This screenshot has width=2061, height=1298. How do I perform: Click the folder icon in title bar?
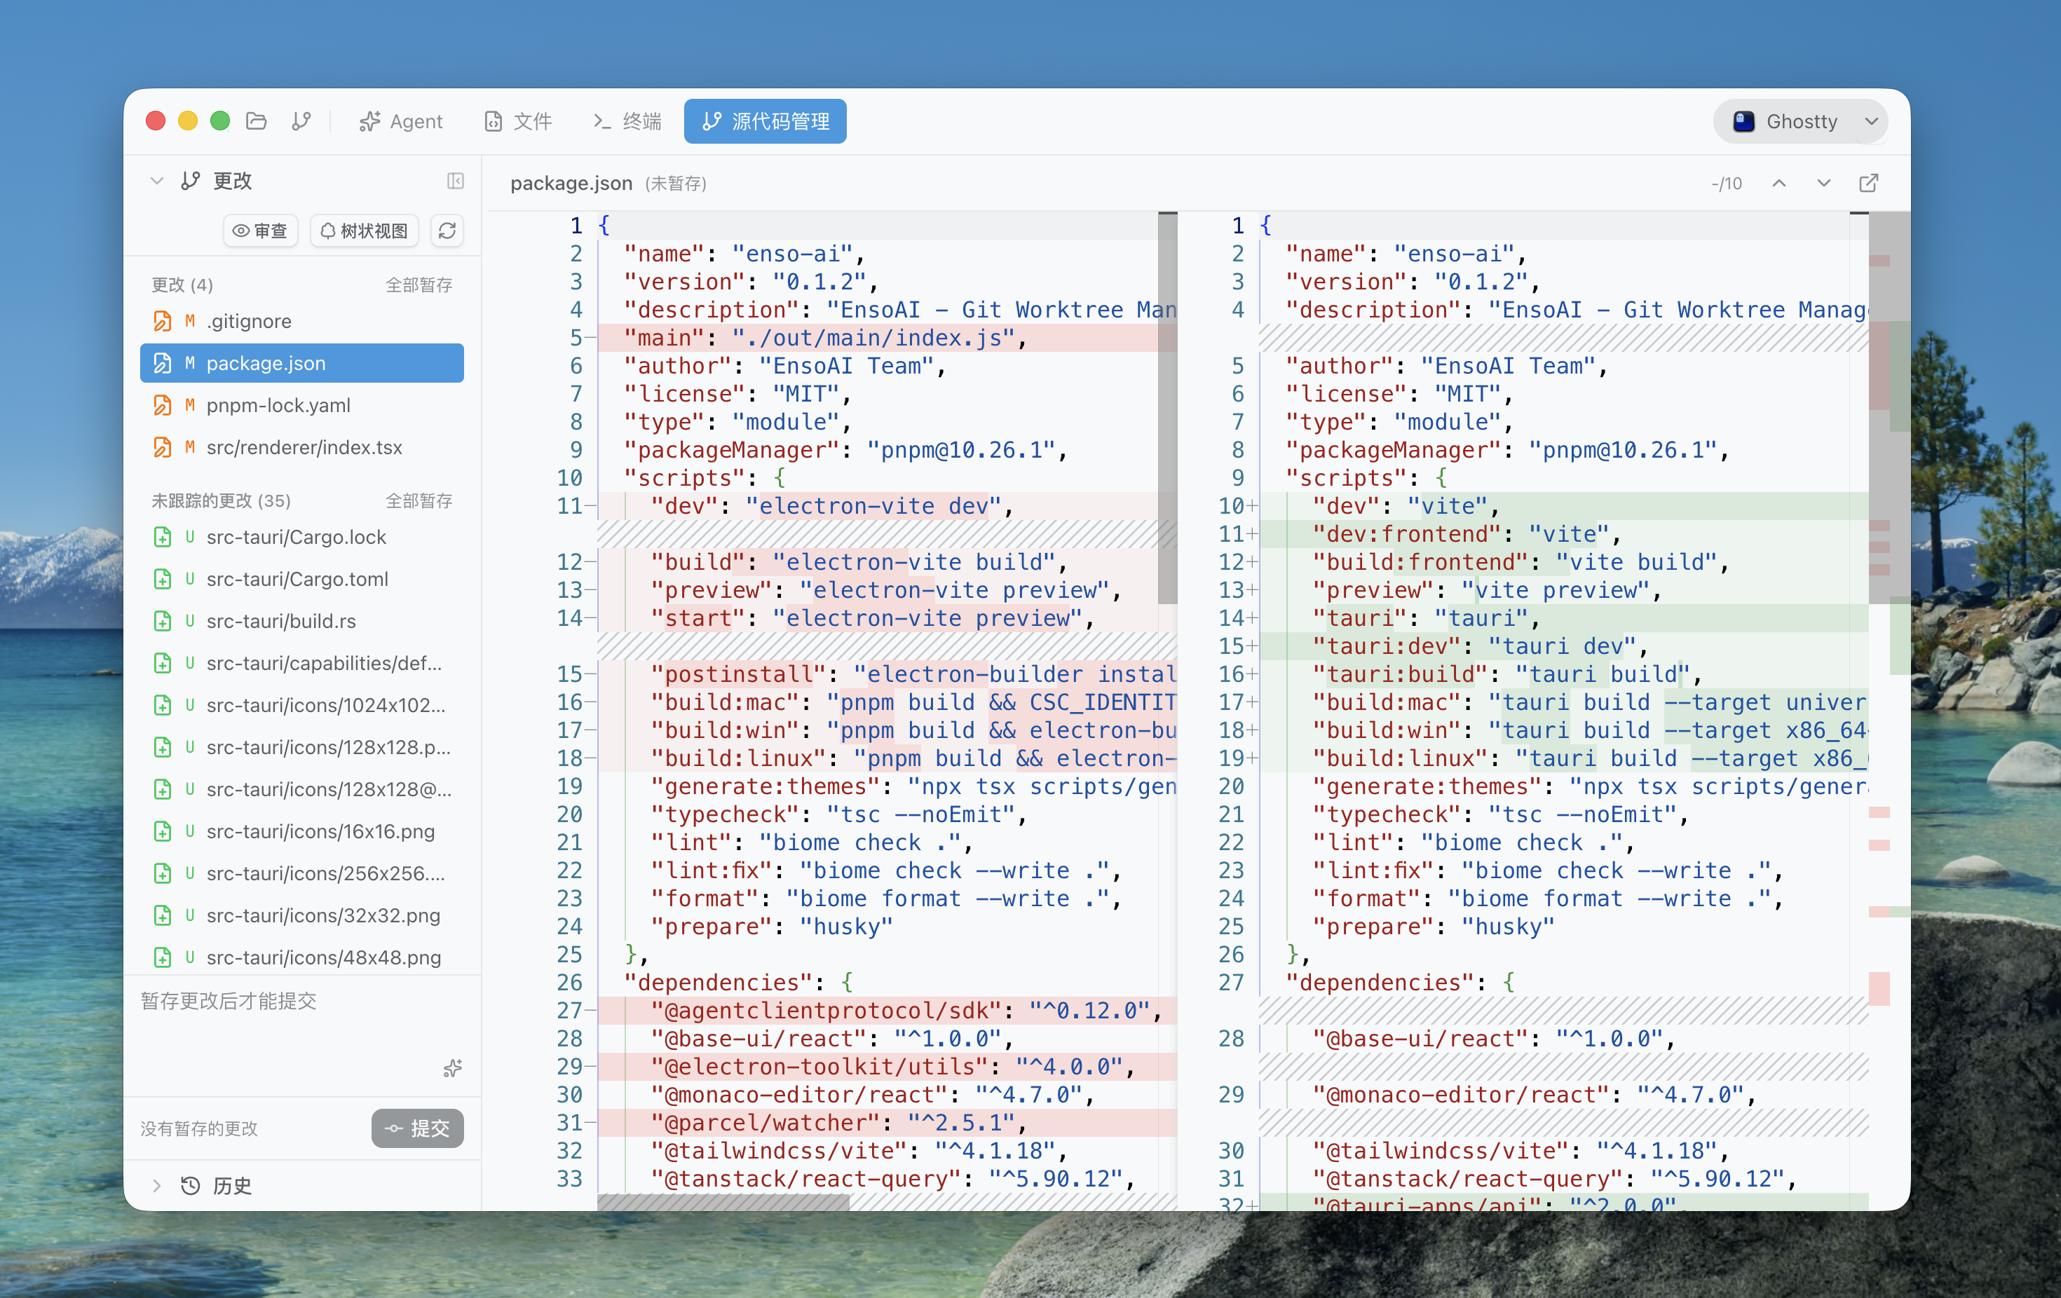(256, 121)
